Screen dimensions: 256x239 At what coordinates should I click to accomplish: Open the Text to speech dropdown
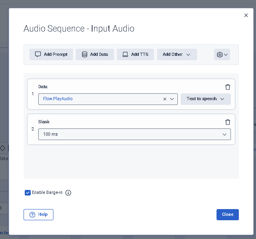[205, 99]
